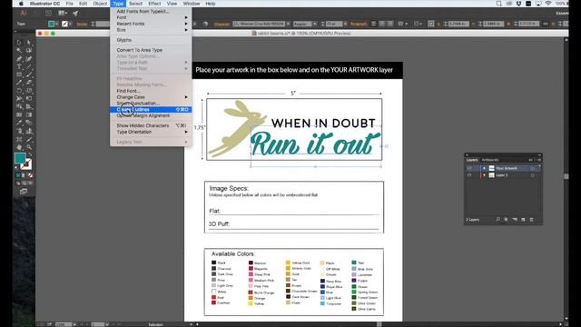This screenshot has height=327, width=581.
Task: Select the Line Segment tool
Action: [x=28, y=66]
